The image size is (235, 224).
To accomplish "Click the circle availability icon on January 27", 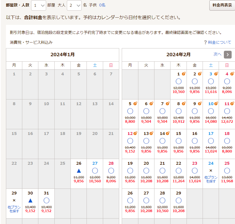I will point(95,171).
